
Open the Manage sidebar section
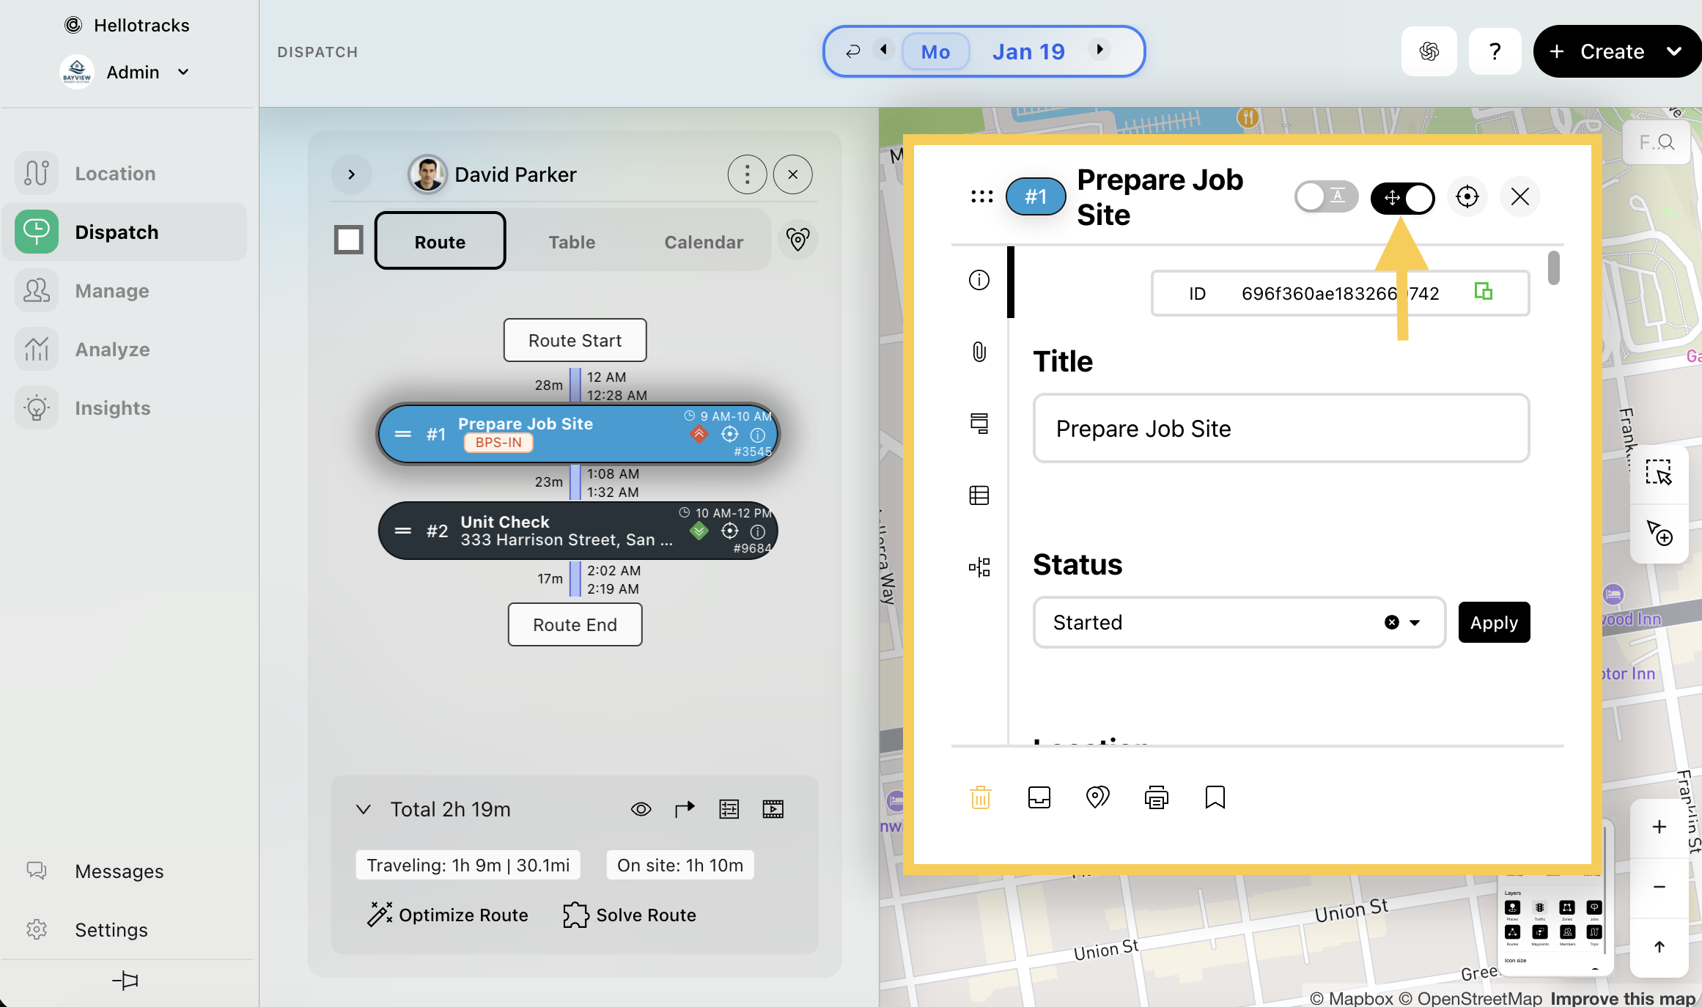pos(125,290)
